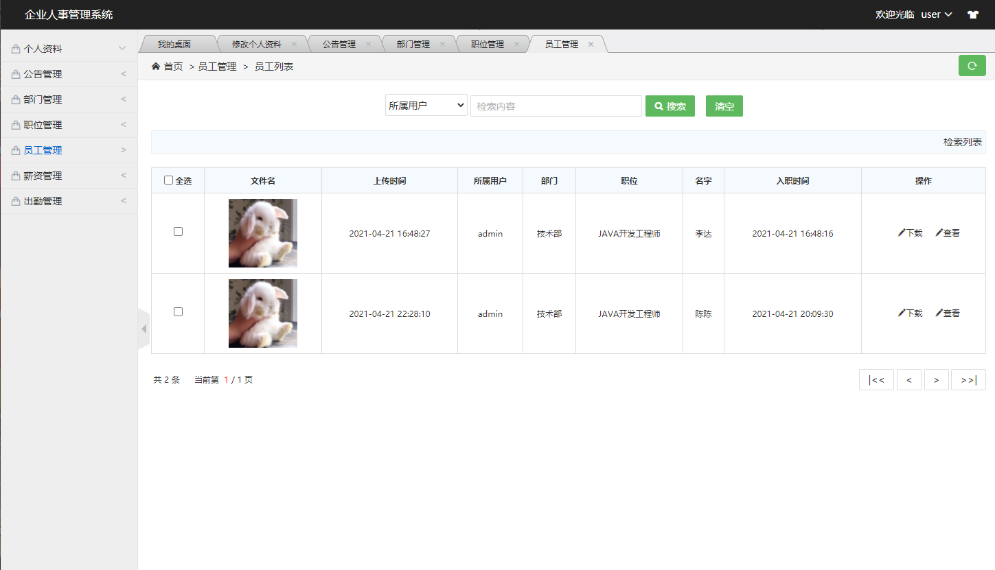Toggle the 全选 select-all checkbox
This screenshot has width=995, height=570.
click(x=169, y=180)
